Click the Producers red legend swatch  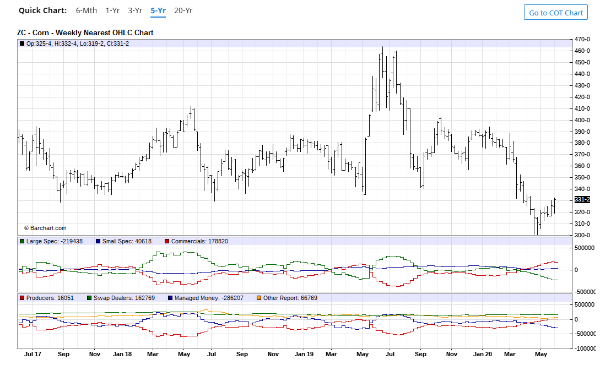(22, 298)
